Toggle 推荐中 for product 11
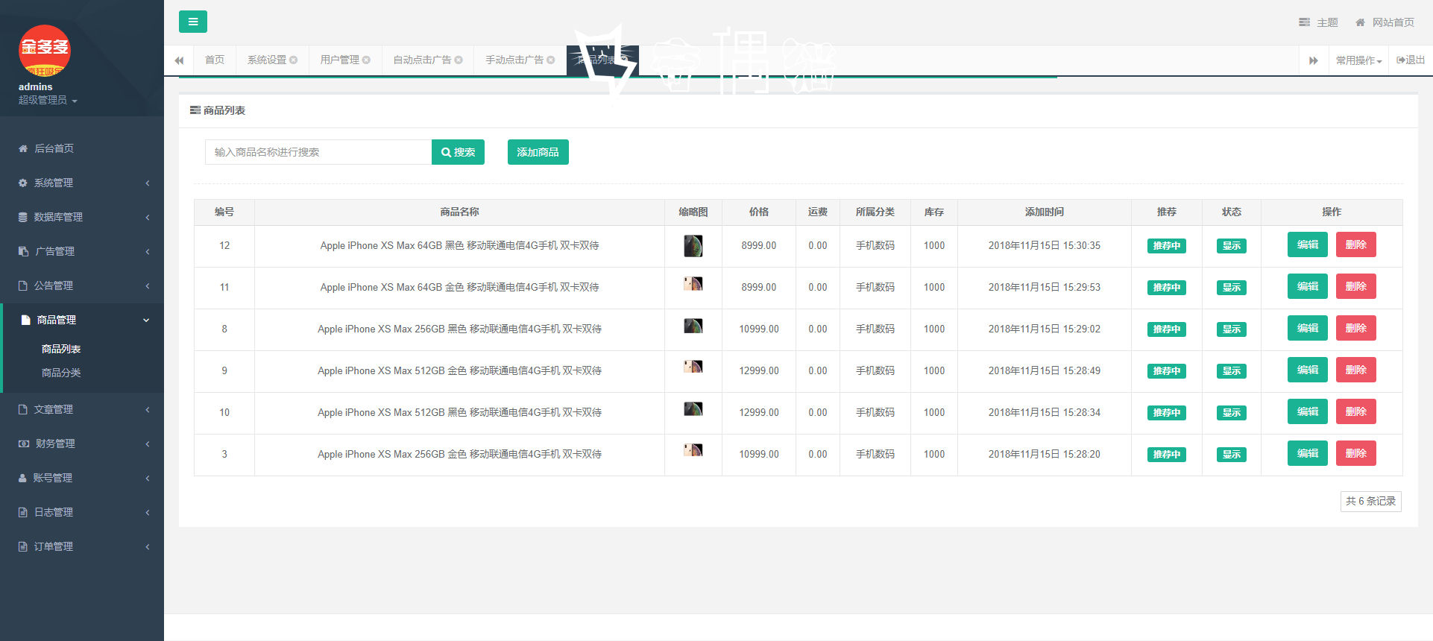1433x641 pixels. (1167, 288)
